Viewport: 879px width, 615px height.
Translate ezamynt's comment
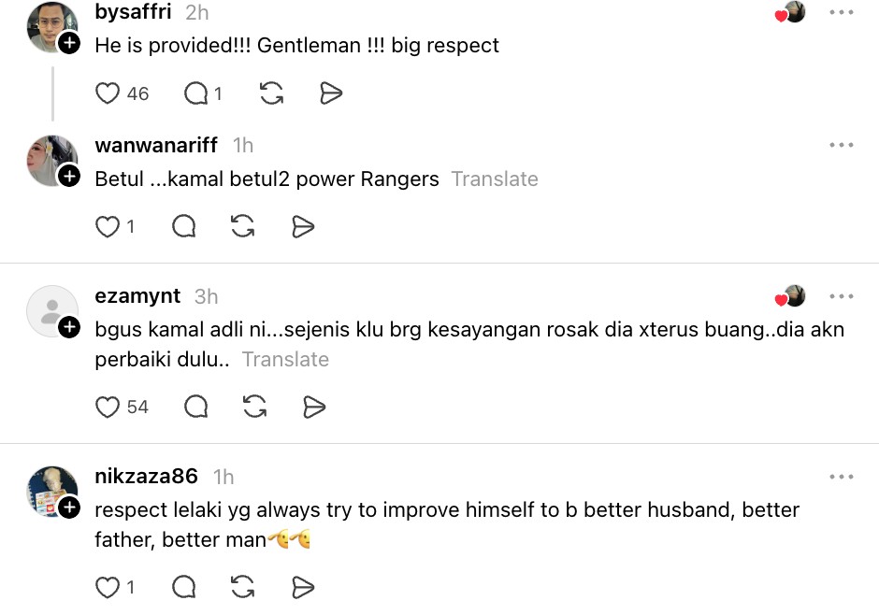tap(285, 360)
